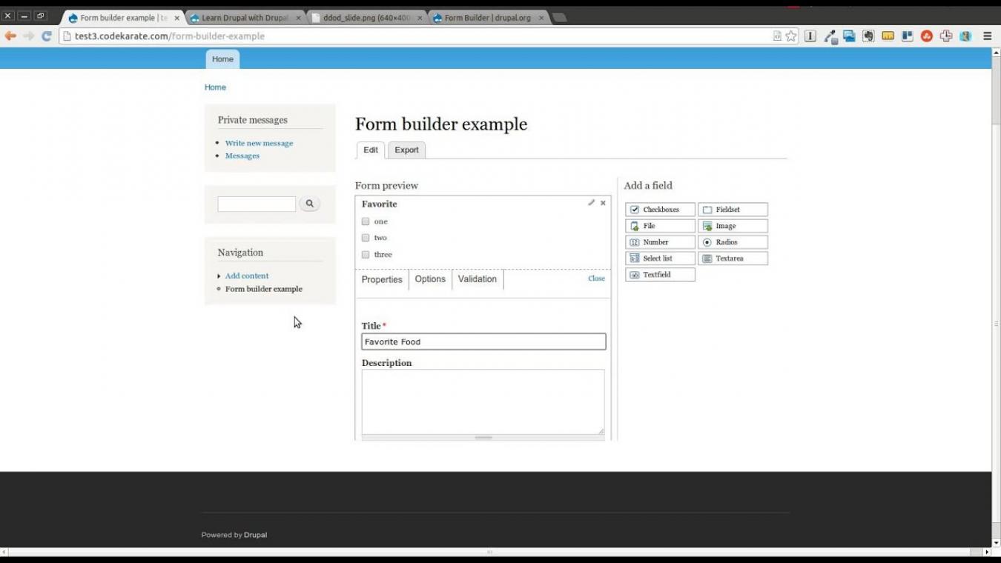Open the Messages link
This screenshot has height=563, width=1001.
(242, 156)
